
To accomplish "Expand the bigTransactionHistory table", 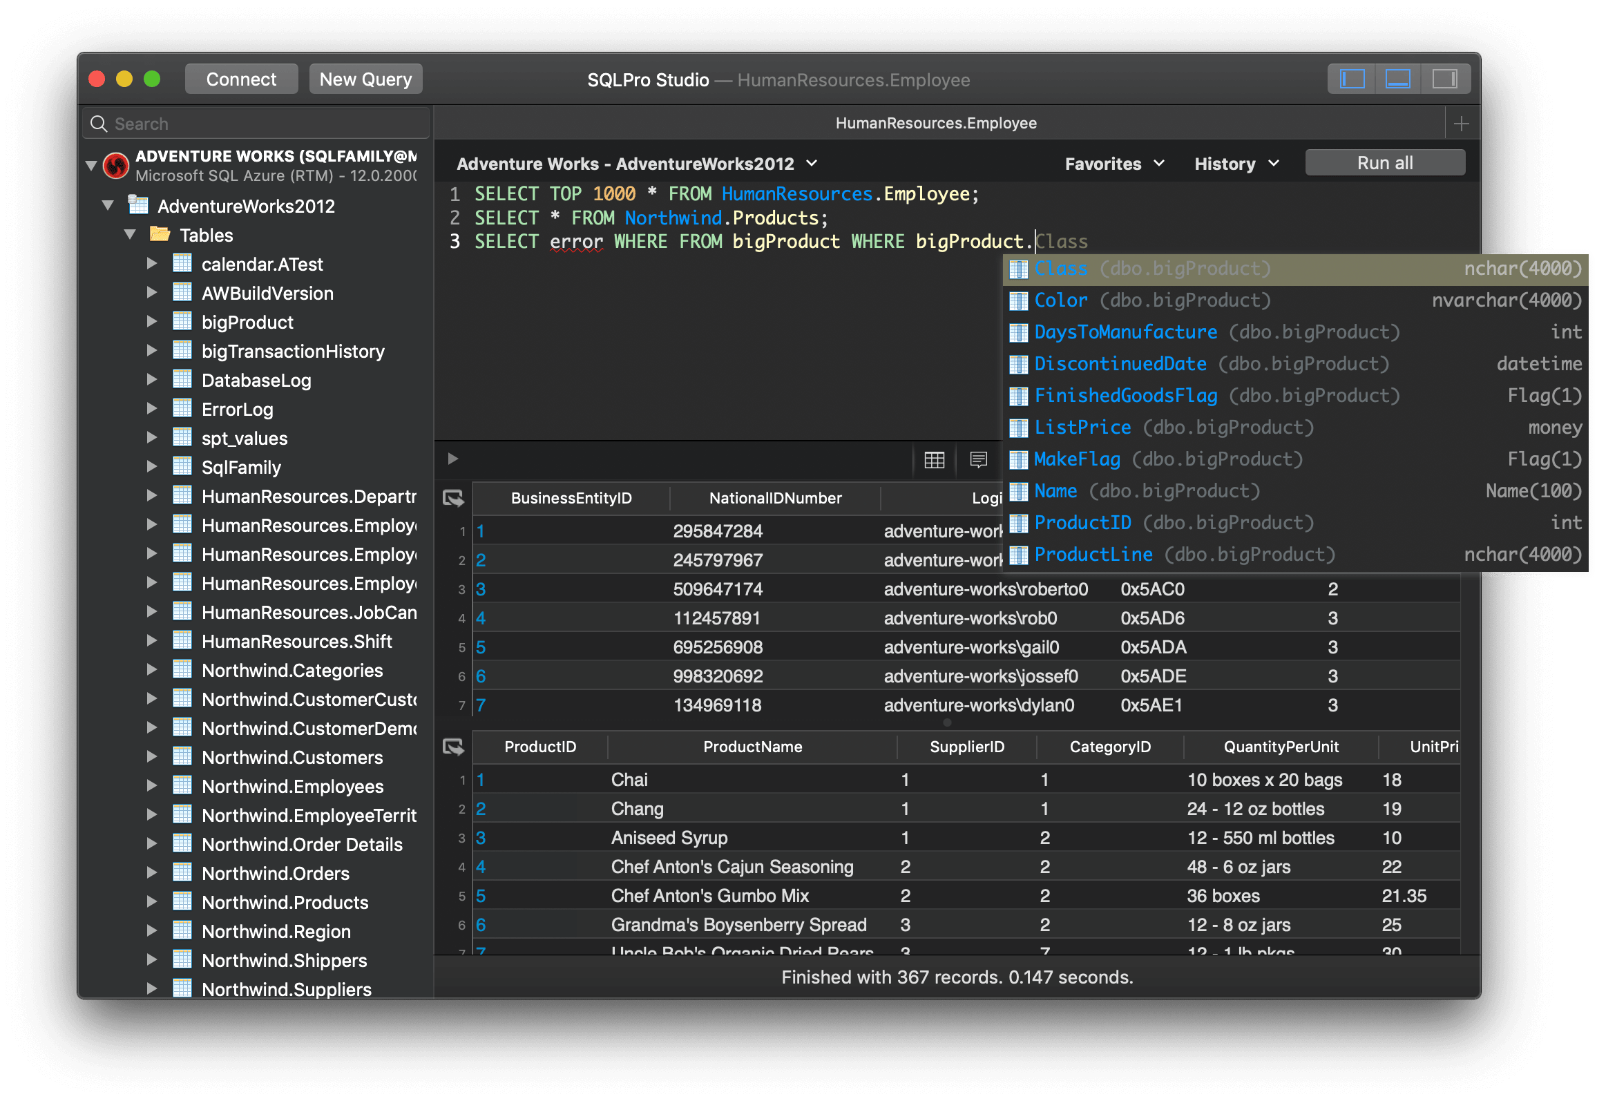I will [x=152, y=350].
